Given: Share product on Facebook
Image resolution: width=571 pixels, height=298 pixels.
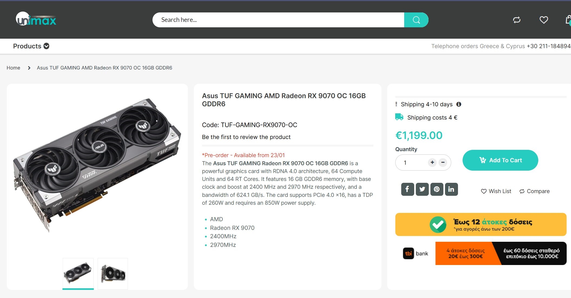Looking at the screenshot, I should click(407, 189).
